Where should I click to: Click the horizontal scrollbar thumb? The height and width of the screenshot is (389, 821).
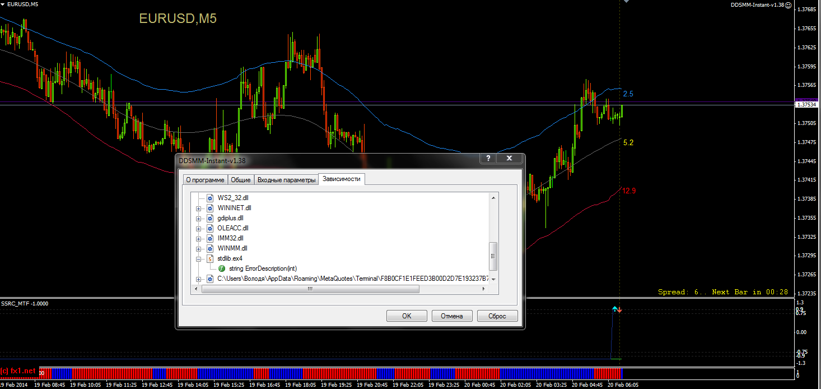(x=310, y=289)
